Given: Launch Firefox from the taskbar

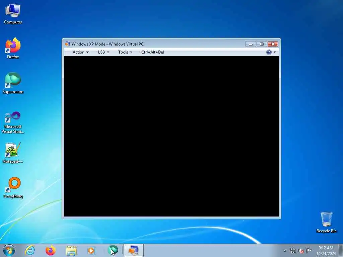Looking at the screenshot, I should pyautogui.click(x=51, y=250).
